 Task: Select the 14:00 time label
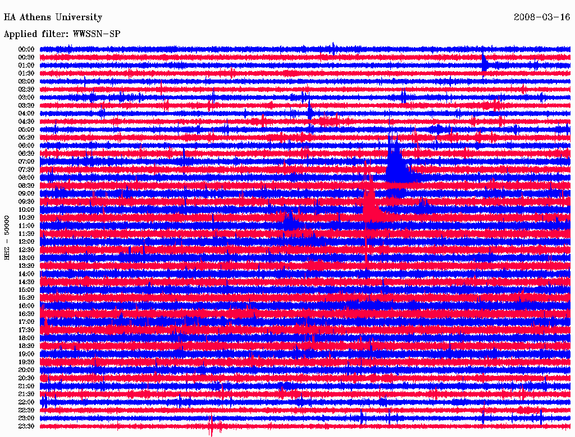coord(26,274)
